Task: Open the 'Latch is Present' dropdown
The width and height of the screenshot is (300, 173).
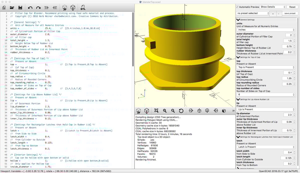Action: point(266,147)
